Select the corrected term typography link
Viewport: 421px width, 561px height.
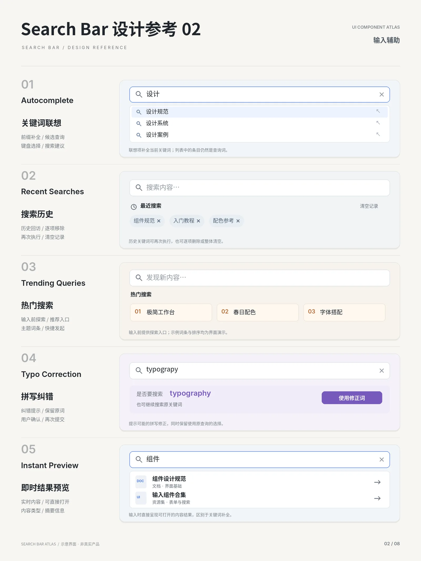pyautogui.click(x=190, y=393)
